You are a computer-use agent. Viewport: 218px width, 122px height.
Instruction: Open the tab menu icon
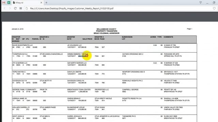[201, 3]
